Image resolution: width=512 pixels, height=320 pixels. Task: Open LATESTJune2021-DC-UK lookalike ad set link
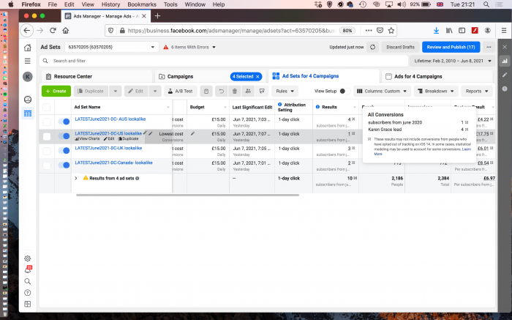tap(108, 148)
